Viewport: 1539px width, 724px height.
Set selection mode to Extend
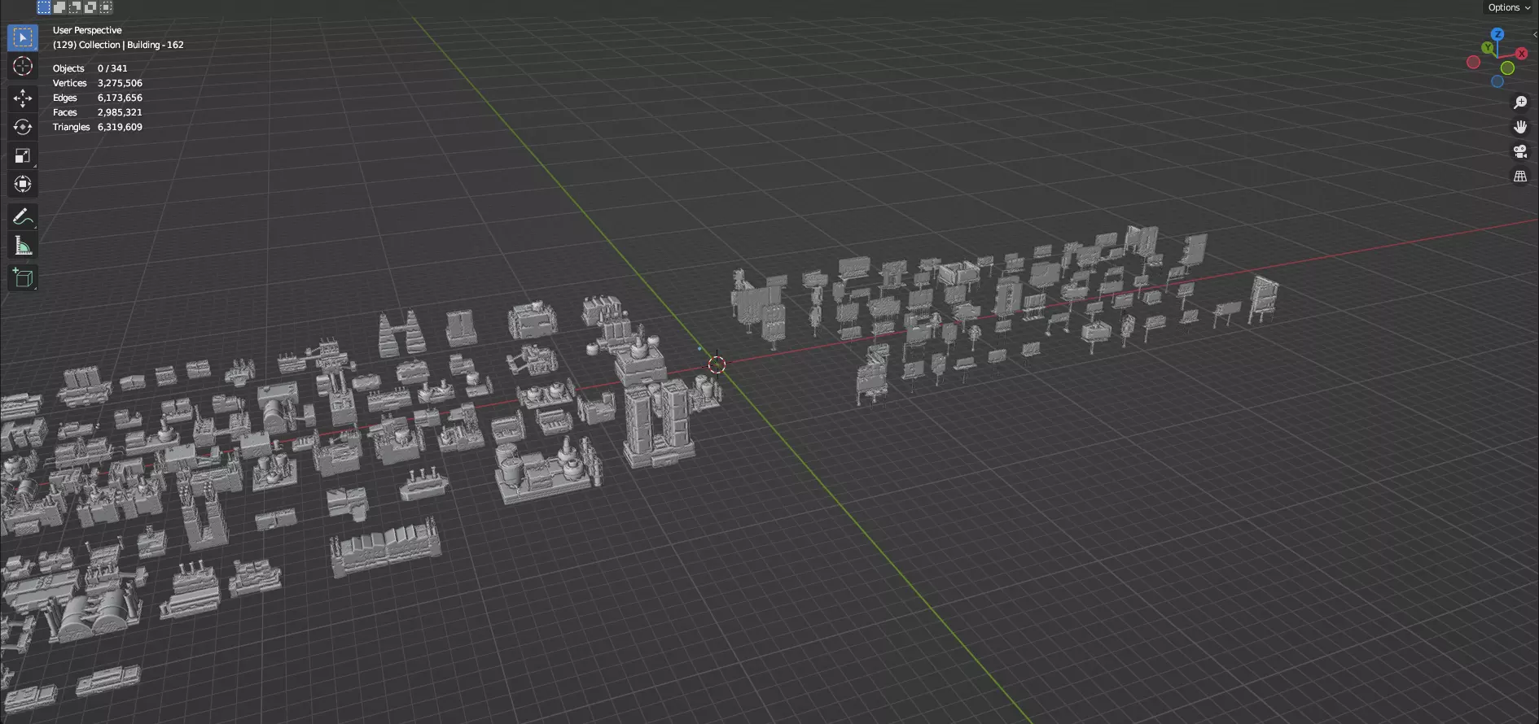tap(59, 7)
